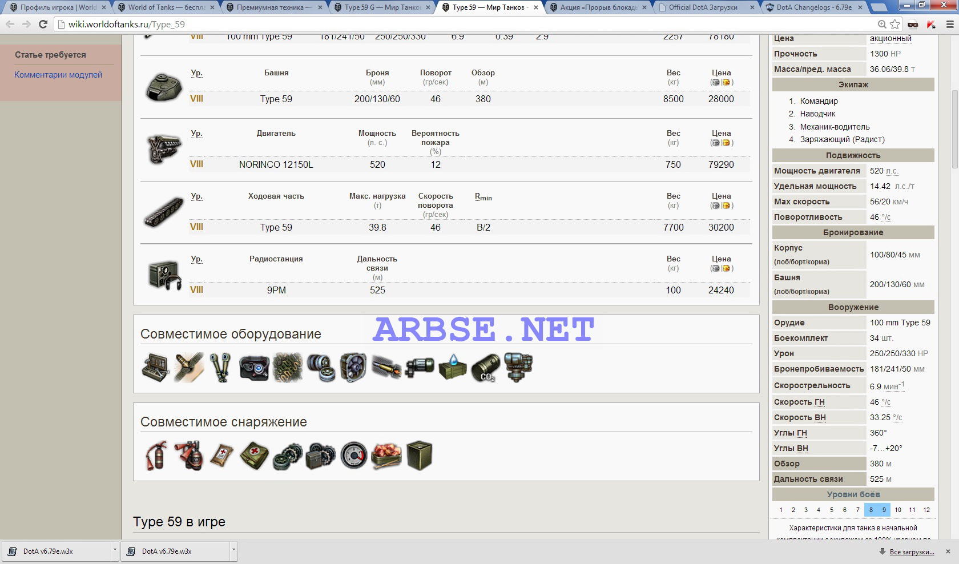Screen dimensions: 959x564
Task: Click the NORINCO 12150L engine image
Action: tap(164, 149)
